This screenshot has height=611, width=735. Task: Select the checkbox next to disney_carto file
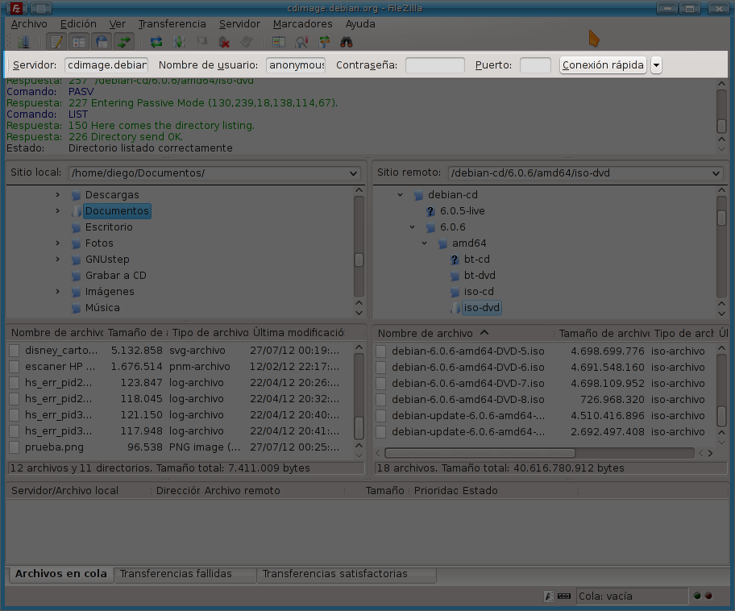(x=15, y=350)
